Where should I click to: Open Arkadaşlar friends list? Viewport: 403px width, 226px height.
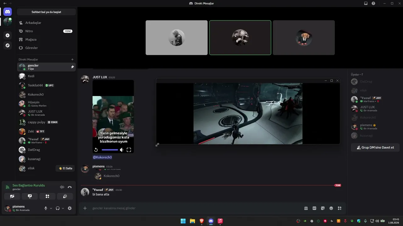pyautogui.click(x=46, y=23)
